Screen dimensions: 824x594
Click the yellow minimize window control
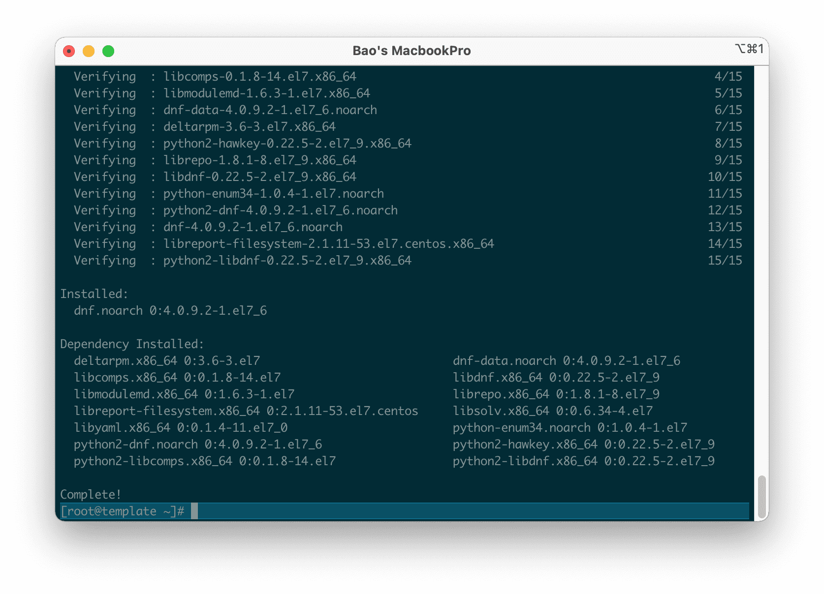(x=89, y=51)
